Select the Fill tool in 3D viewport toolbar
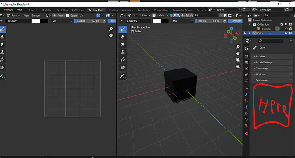Viewport: 295px width, 158px height. (x=123, y=60)
